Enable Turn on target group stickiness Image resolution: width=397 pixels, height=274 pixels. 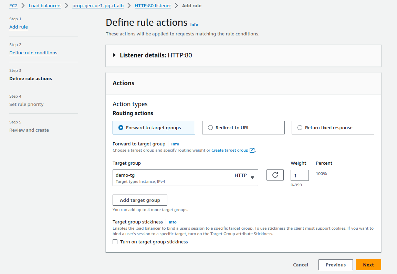pyautogui.click(x=115, y=242)
